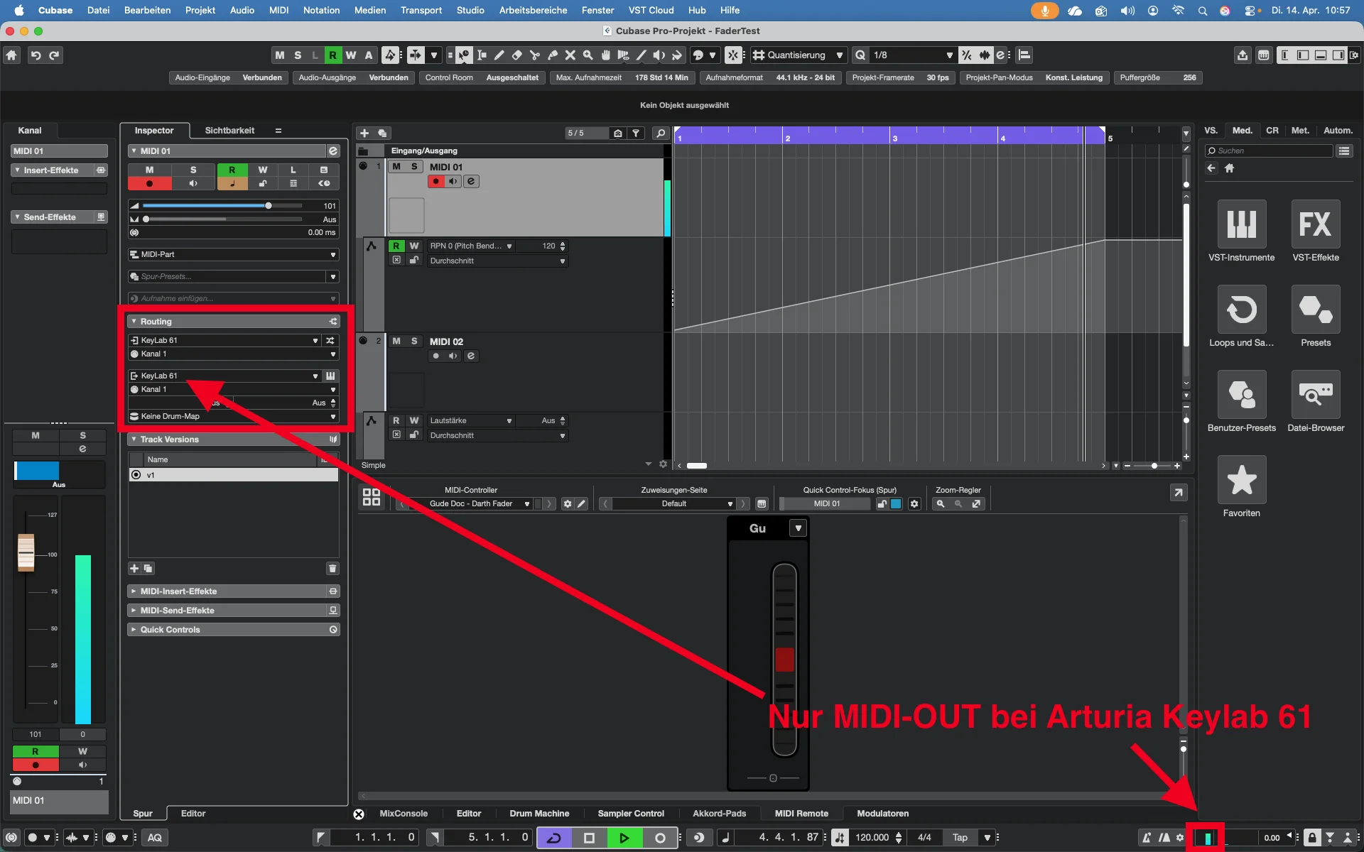1364x852 pixels.
Task: Click the Tap tempo button
Action: pos(960,838)
